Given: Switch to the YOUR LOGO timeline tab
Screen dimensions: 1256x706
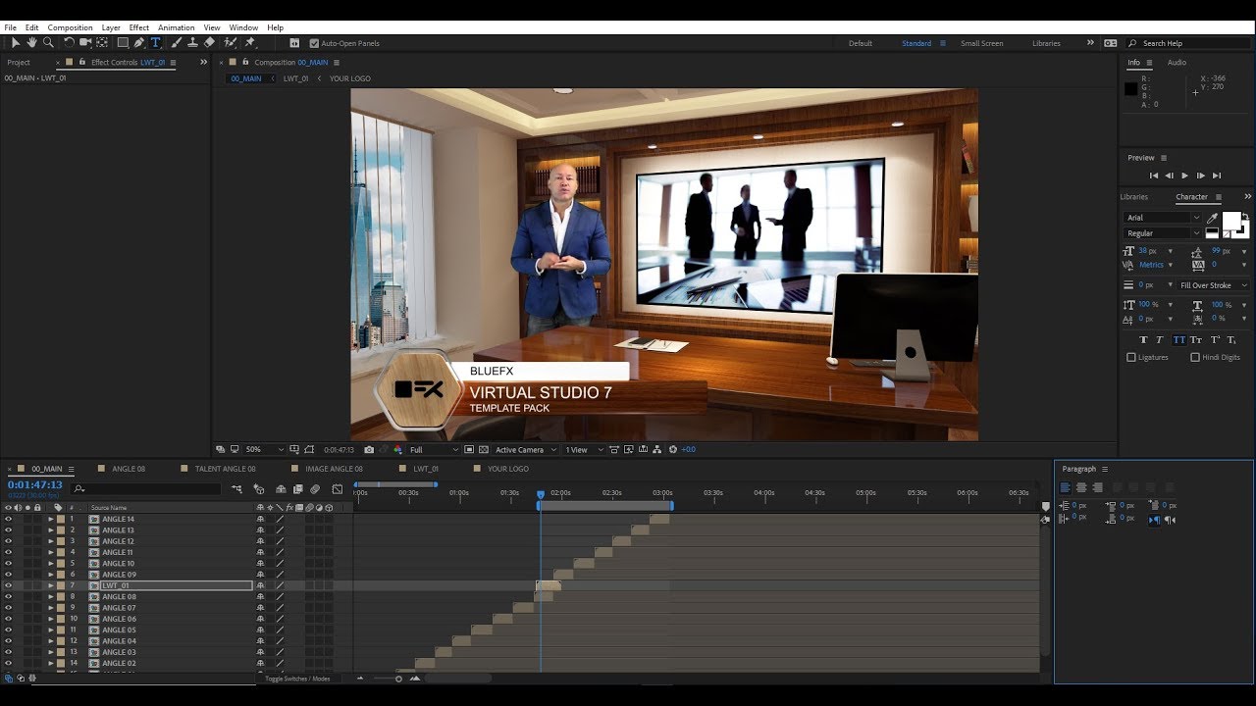Looking at the screenshot, I should (x=507, y=469).
